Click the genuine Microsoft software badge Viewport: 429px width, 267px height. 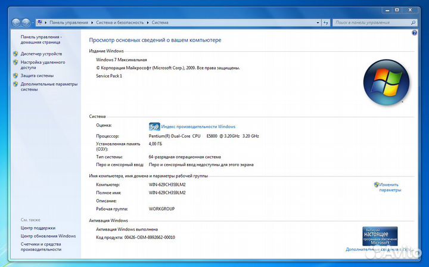coord(380,236)
